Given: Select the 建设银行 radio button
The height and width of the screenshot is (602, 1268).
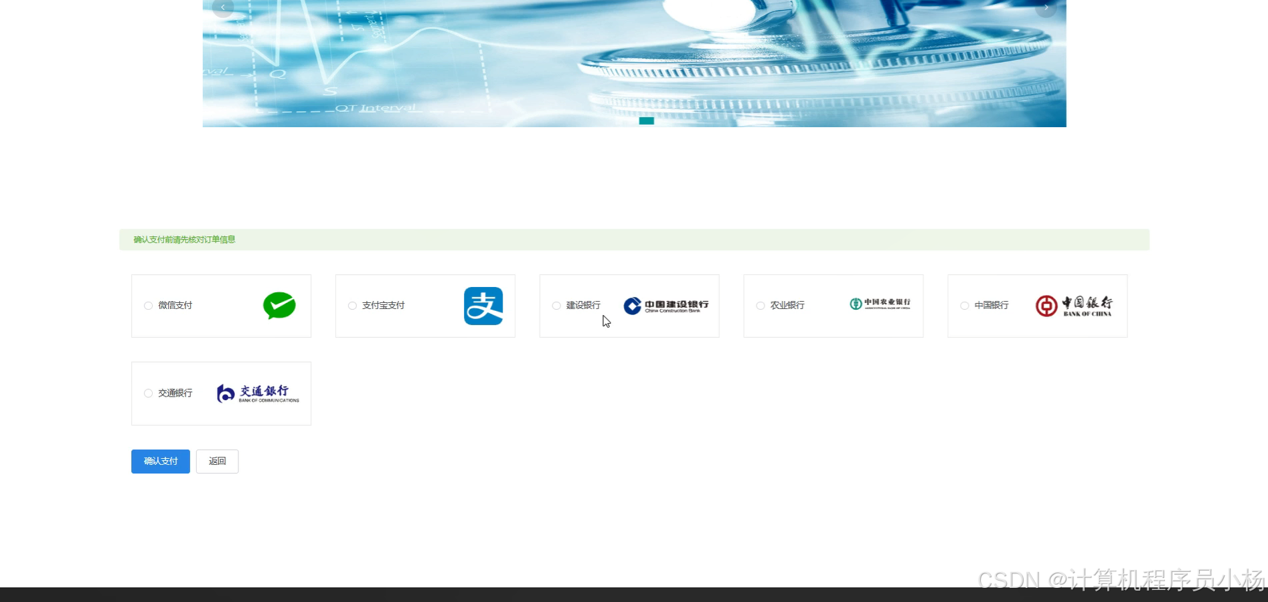Looking at the screenshot, I should coord(556,306).
